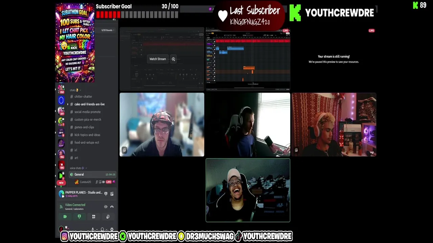Image resolution: width=433 pixels, height=243 pixels.
Task: Click the red NEW unread indicator
Action: click(x=61, y=183)
